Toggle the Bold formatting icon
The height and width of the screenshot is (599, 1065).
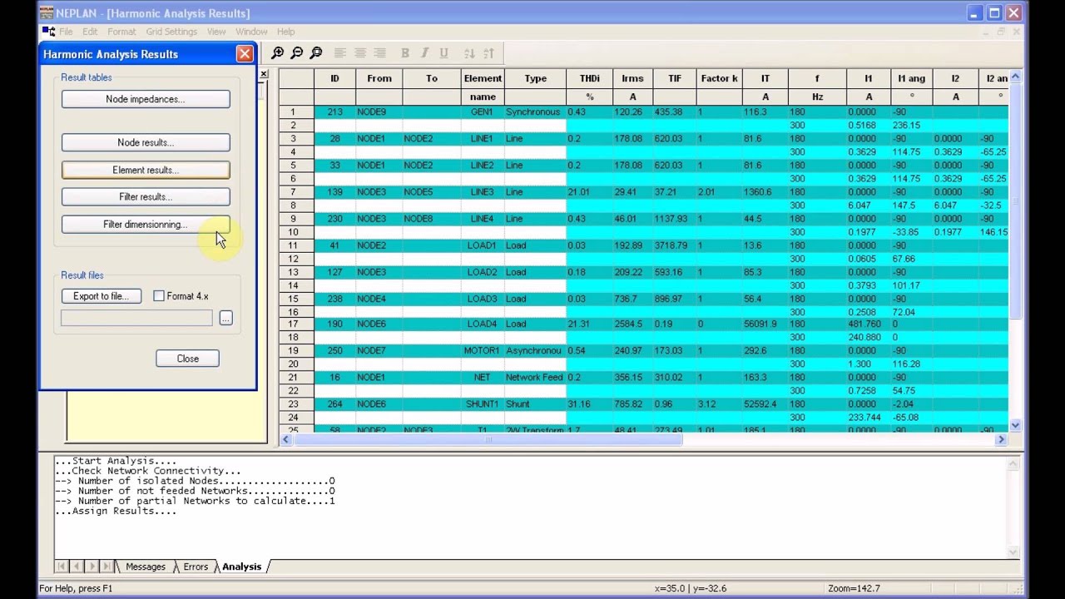click(405, 53)
